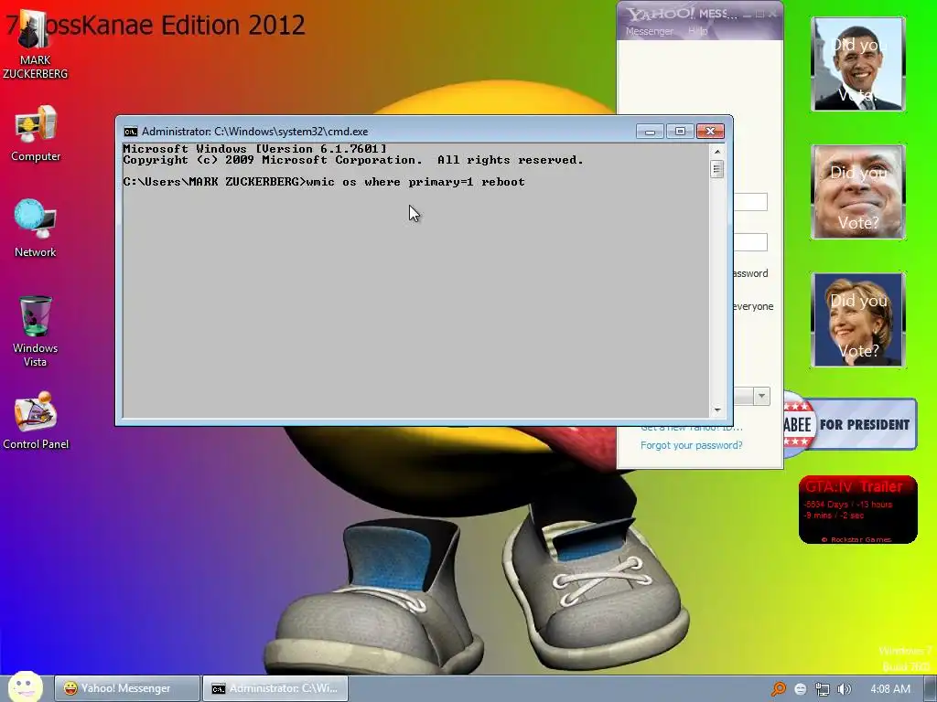
Task: Open the Messenger menu in Yahoo window
Action: pos(649,31)
